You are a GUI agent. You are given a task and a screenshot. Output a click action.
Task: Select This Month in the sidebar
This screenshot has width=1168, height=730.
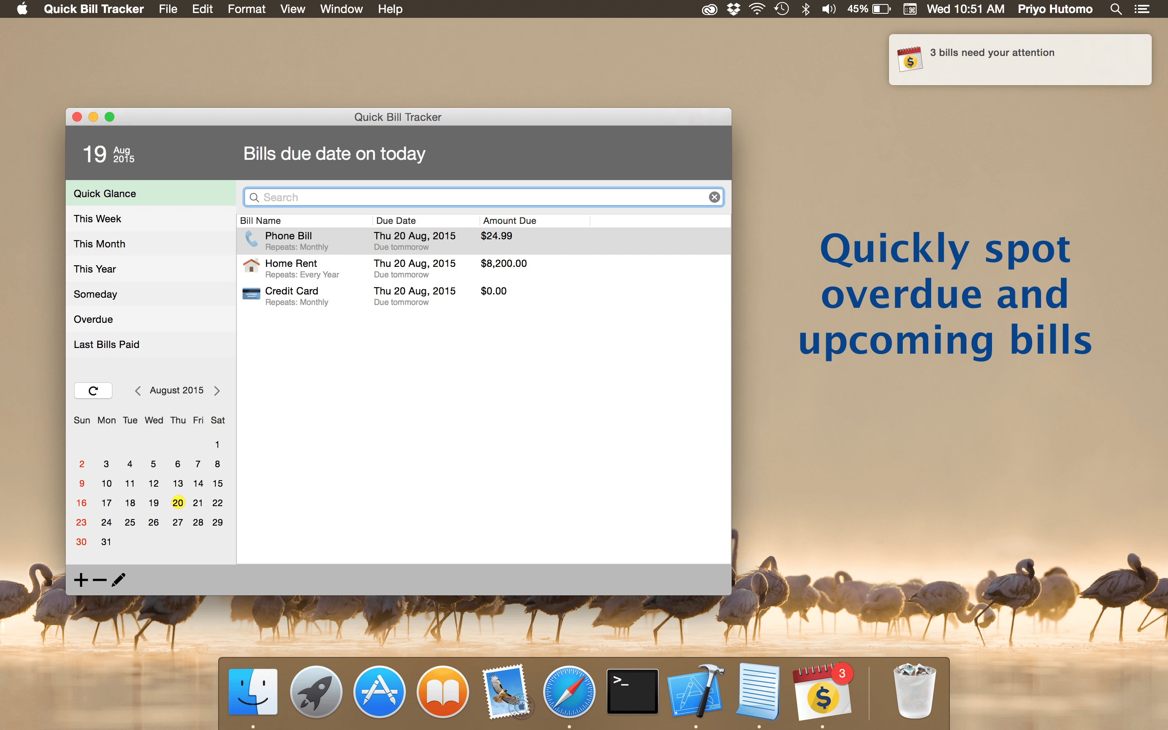(99, 244)
